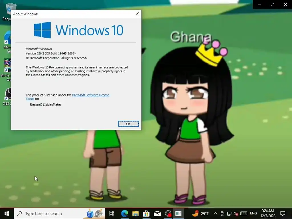Screen dimensions: 292x219
Task: Open the Mail app from taskbar
Action: click(157, 213)
